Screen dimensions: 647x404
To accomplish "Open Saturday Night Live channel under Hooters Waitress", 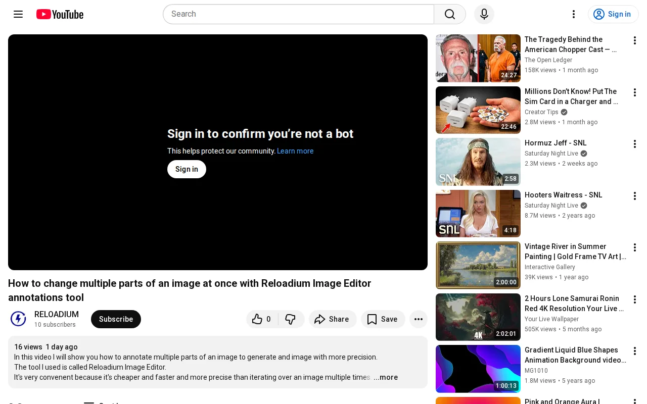I will (551, 206).
